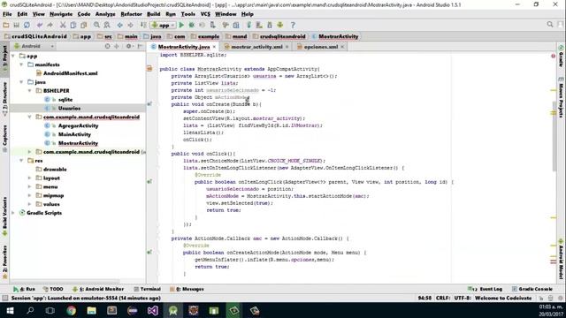Viewport: 566px width, 318px height.
Task: Open the Refactor menu
Action: click(x=131, y=14)
